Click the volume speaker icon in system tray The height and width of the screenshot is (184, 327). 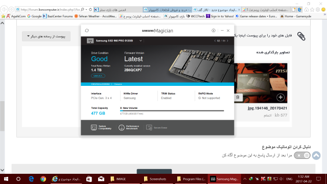click(x=282, y=179)
